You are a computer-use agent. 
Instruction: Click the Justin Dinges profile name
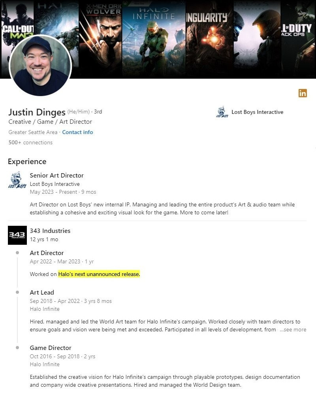[x=37, y=112]
